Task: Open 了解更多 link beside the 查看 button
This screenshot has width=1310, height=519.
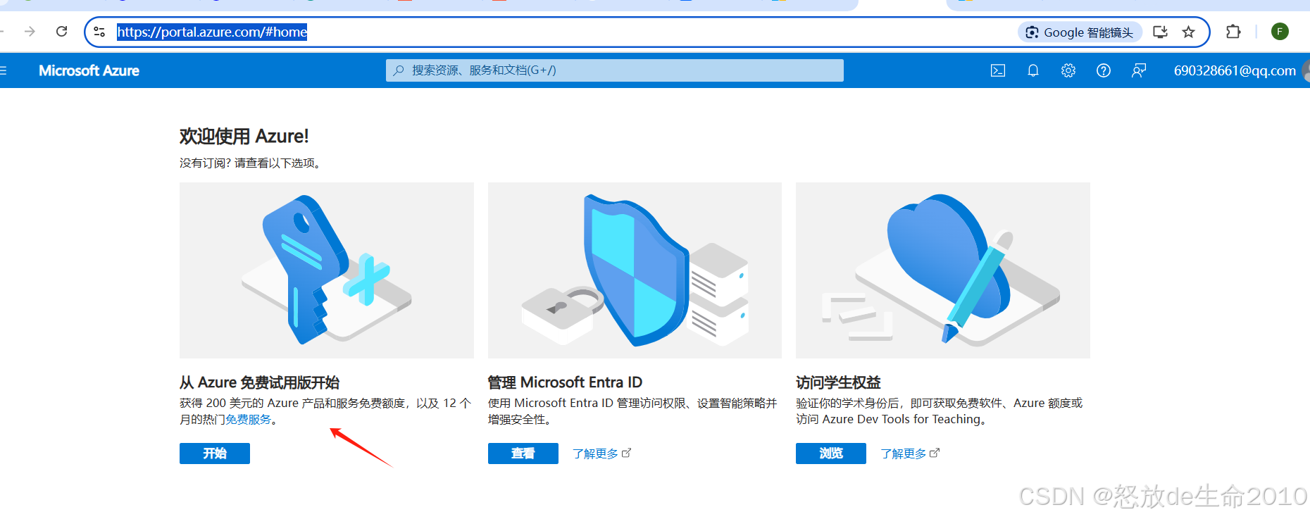Action: 601,454
